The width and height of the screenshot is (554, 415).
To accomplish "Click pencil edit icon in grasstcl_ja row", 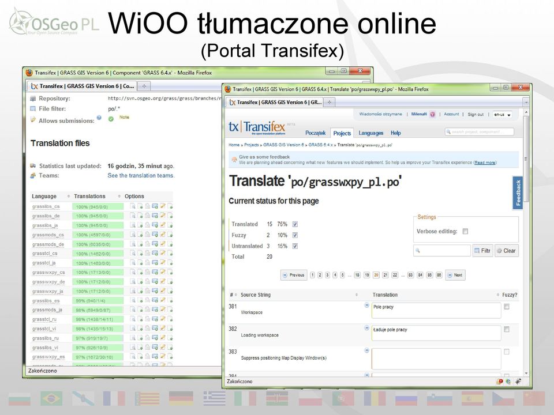I will [x=163, y=263].
